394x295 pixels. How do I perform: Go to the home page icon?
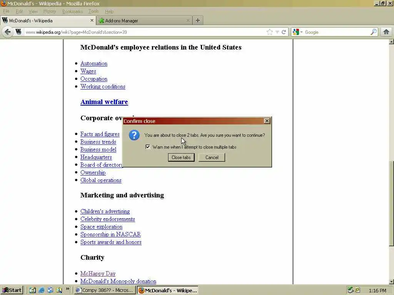(386, 32)
